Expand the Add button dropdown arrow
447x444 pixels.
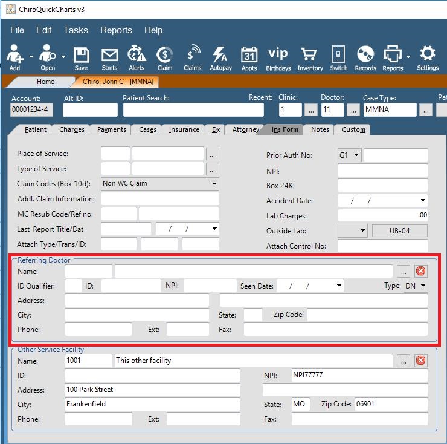tap(31, 57)
